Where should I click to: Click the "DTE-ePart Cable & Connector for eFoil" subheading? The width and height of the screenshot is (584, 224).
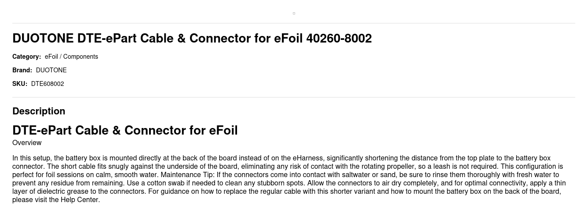[125, 130]
